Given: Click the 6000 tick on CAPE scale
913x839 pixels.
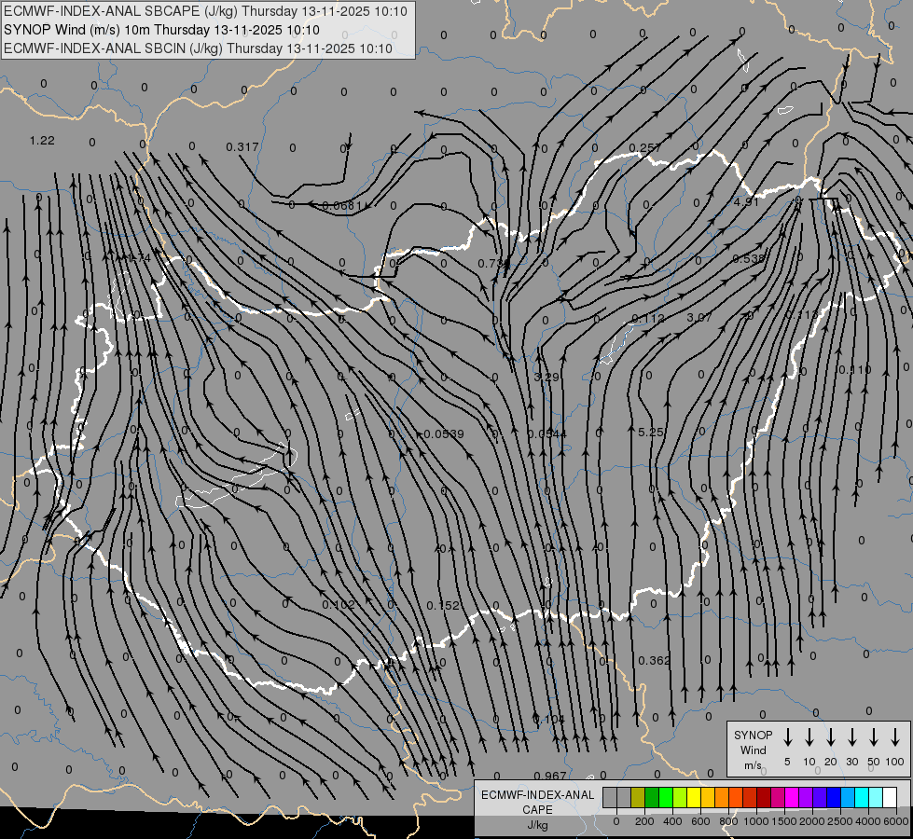Looking at the screenshot, I should (896, 821).
